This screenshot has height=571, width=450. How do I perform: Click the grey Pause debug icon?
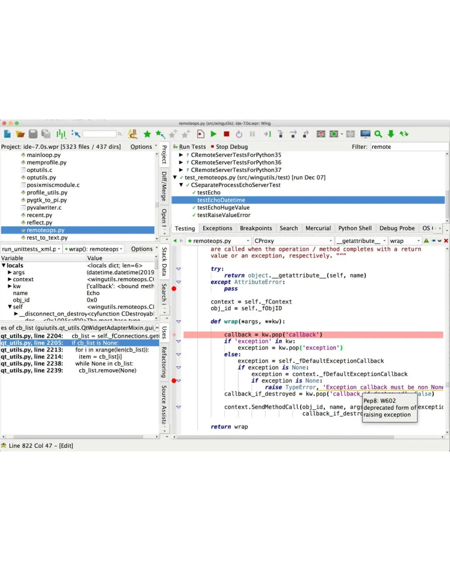click(252, 134)
